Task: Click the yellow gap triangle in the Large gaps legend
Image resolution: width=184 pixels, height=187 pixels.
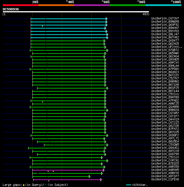Action: (24, 185)
